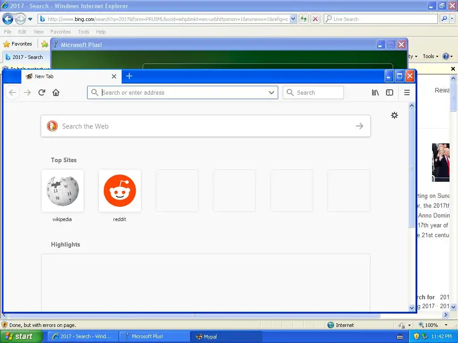
Task: Open Internet Explorer recent pages dropdown
Action: click(30, 19)
